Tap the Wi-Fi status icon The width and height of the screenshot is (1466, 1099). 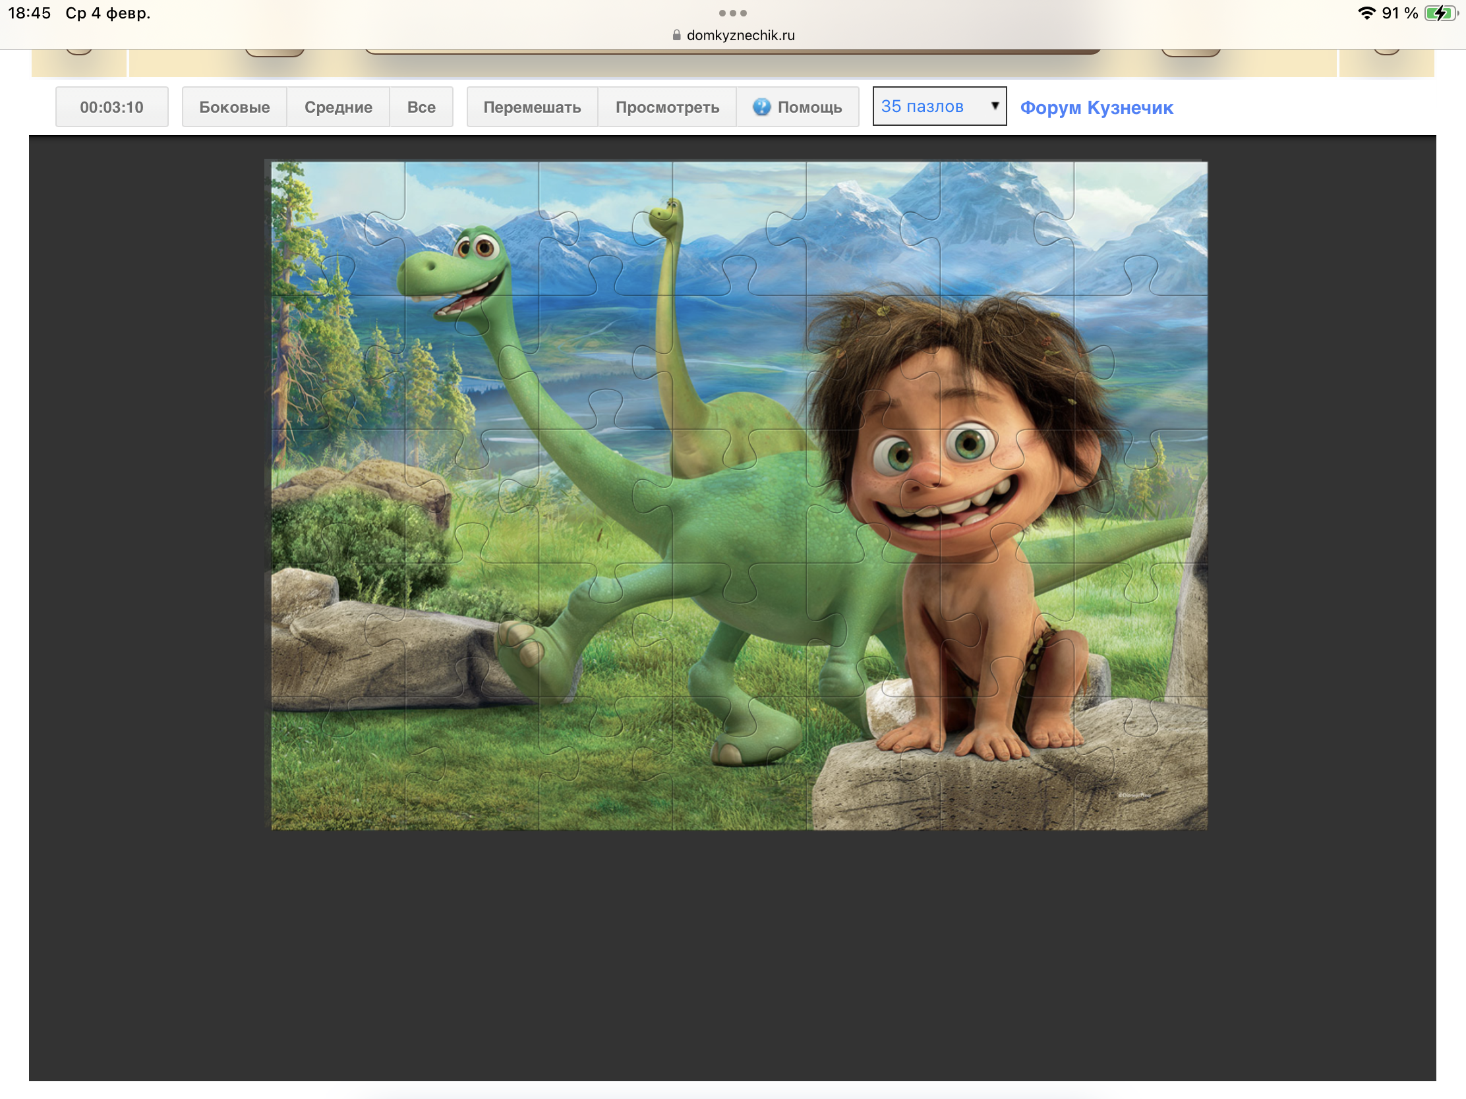(x=1366, y=13)
